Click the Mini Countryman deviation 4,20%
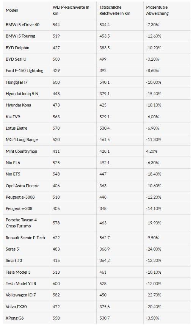193x326 pixels. point(152,151)
